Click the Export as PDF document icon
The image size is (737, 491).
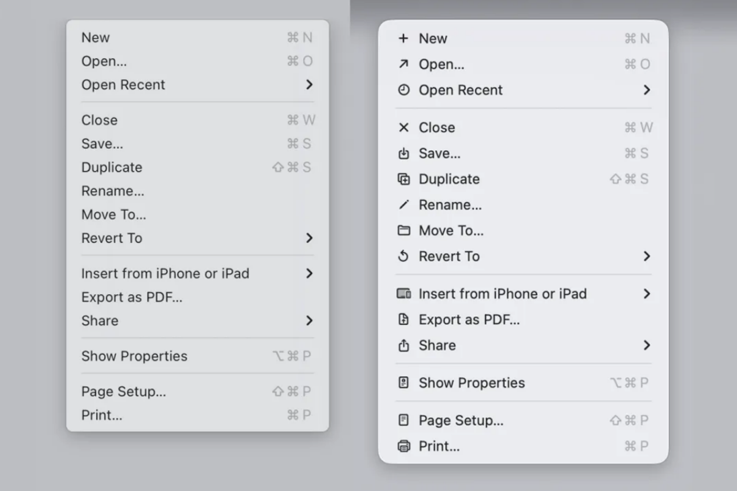click(x=404, y=319)
